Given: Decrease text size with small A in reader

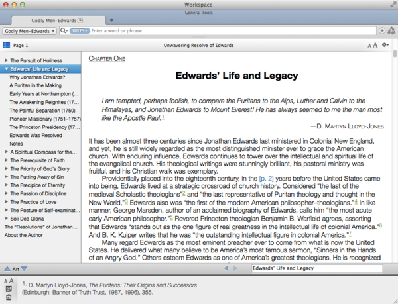Looking at the screenshot, I should [369, 46].
